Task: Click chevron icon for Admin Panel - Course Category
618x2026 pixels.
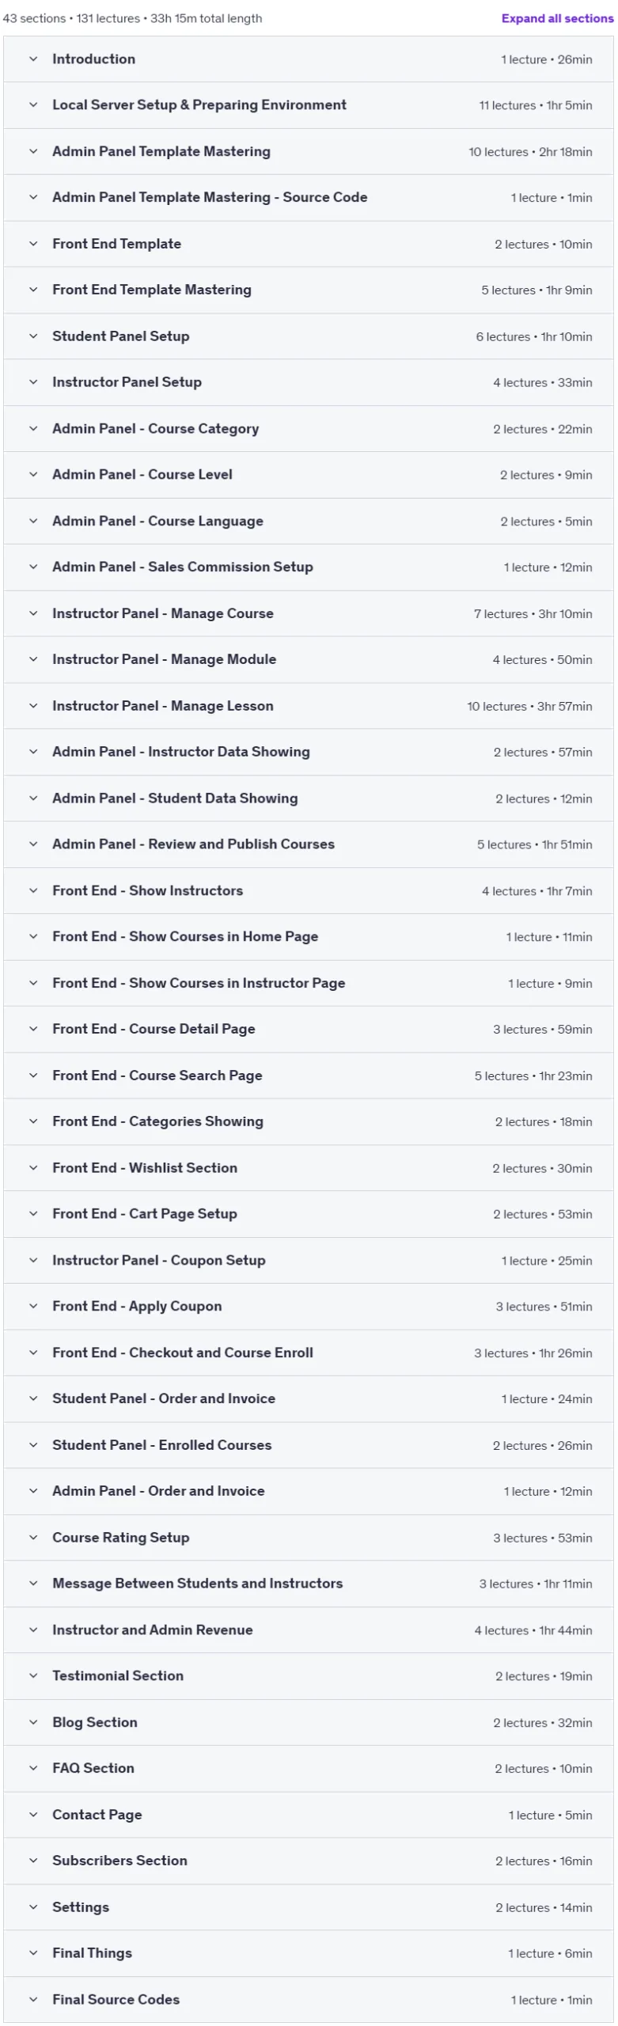Action: (33, 428)
